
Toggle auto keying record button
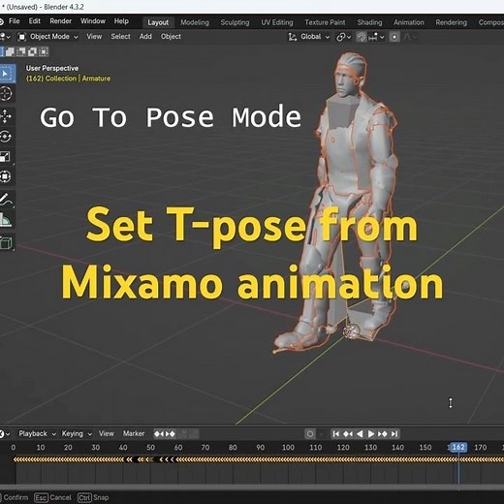click(x=310, y=434)
